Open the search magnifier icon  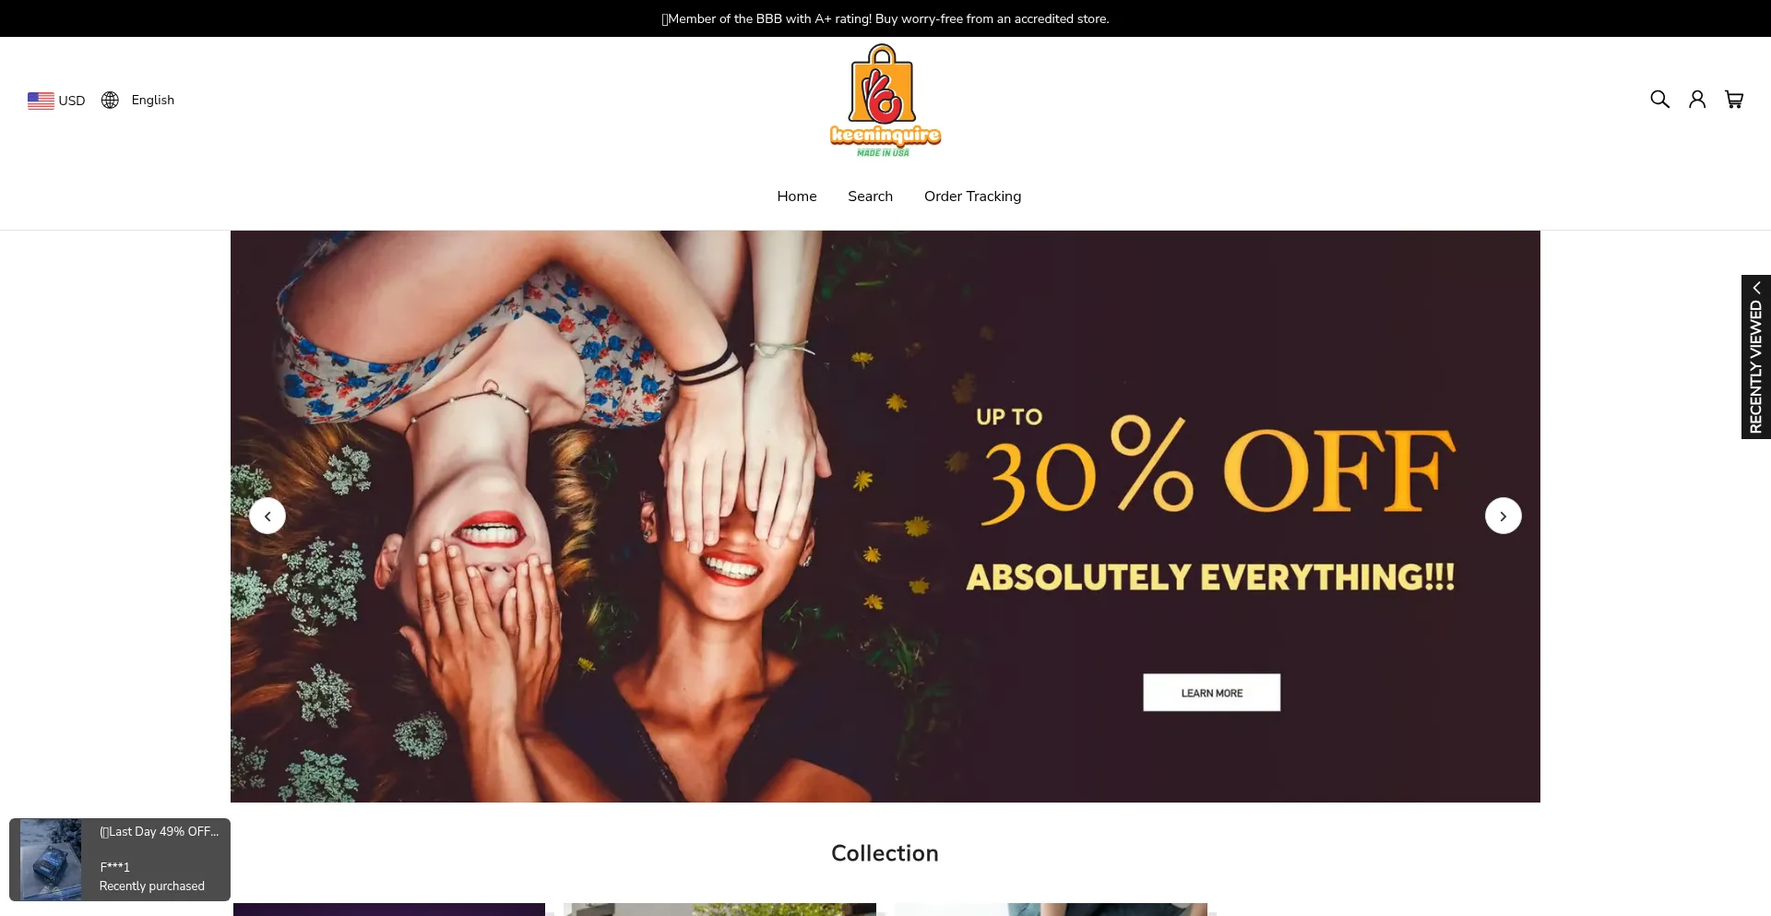(x=1659, y=99)
